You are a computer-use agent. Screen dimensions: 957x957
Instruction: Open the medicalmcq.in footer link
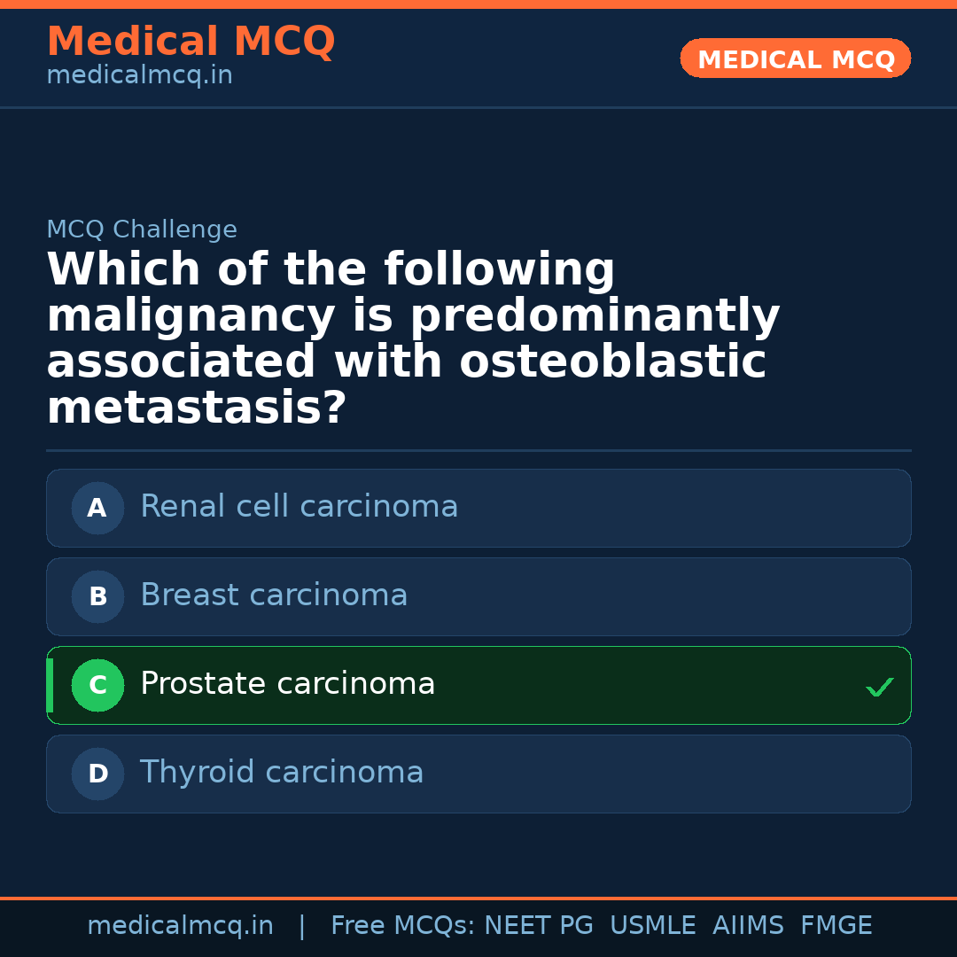tap(180, 926)
